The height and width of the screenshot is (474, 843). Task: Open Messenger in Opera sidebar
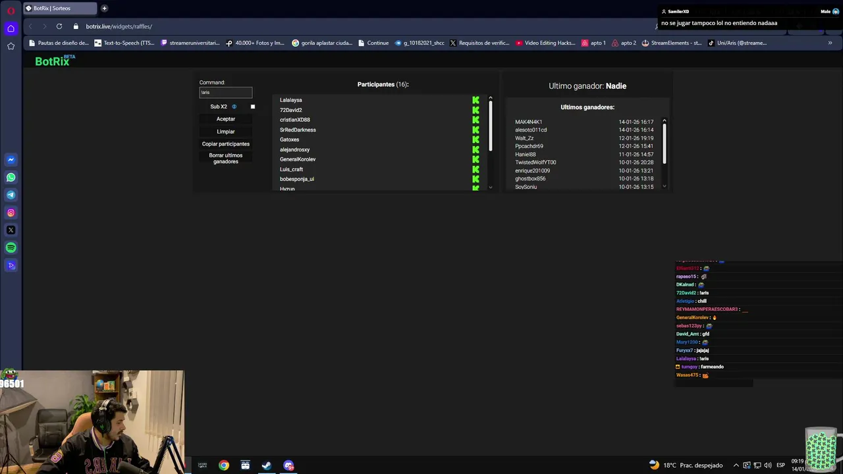click(11, 160)
